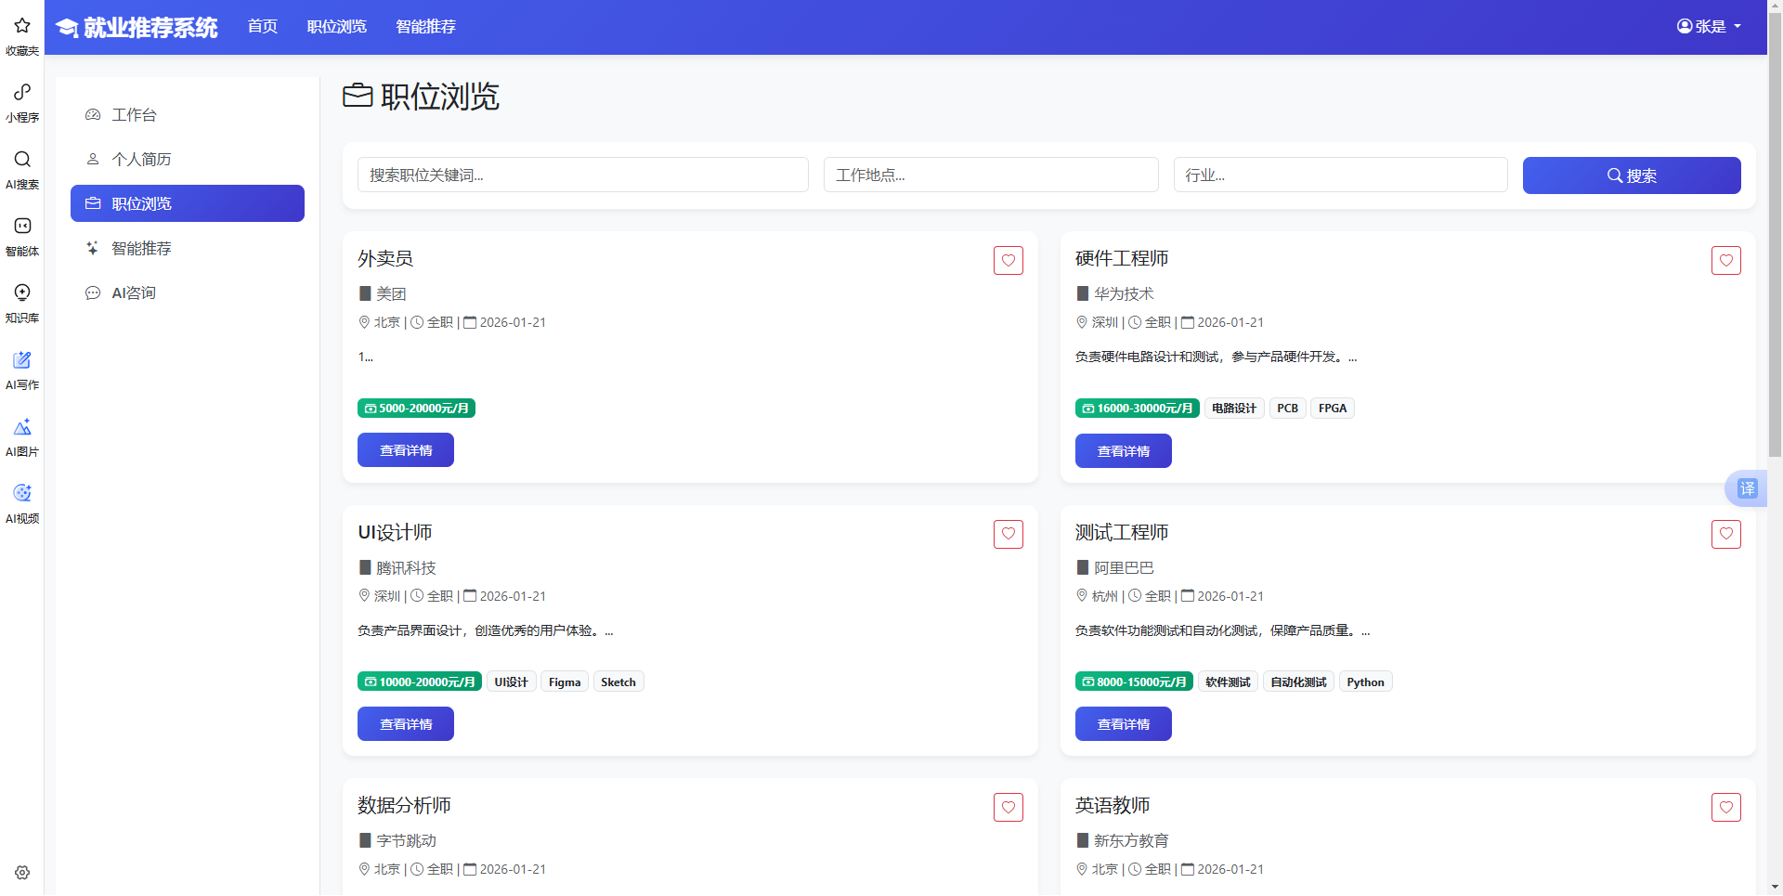The height and width of the screenshot is (896, 1783).
Task: Click the floating translate (译) icon
Action: click(1747, 488)
